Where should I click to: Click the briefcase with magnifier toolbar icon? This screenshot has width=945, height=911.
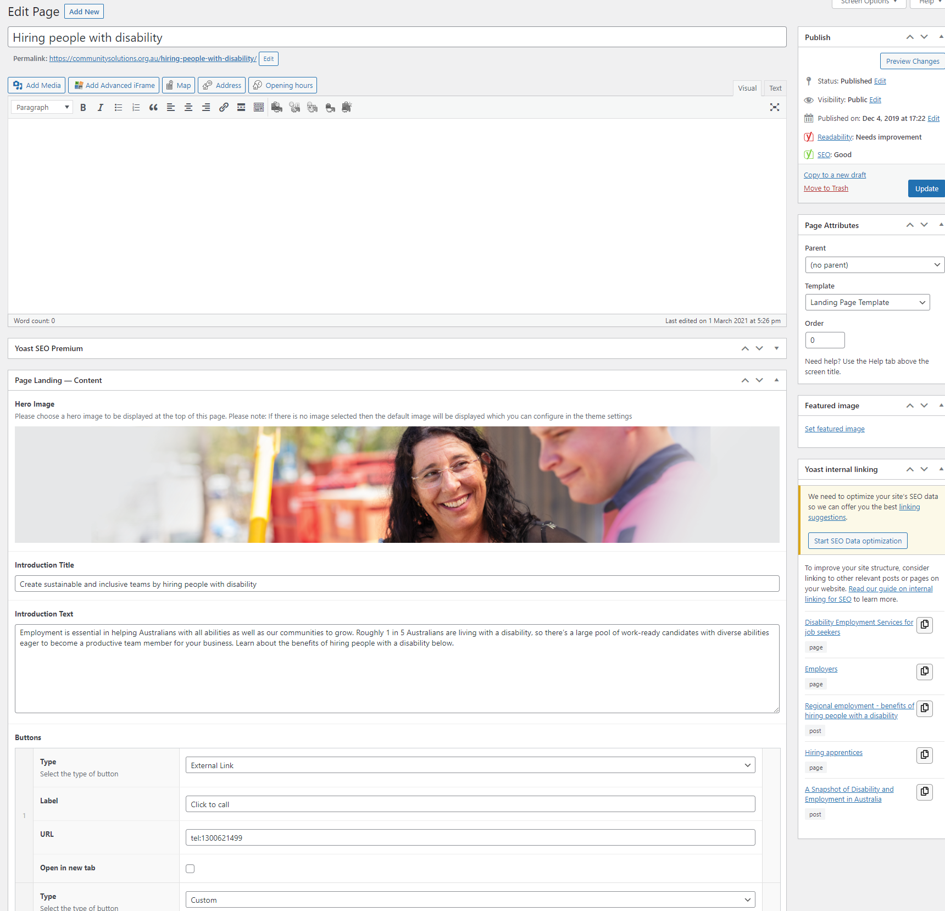tap(277, 107)
